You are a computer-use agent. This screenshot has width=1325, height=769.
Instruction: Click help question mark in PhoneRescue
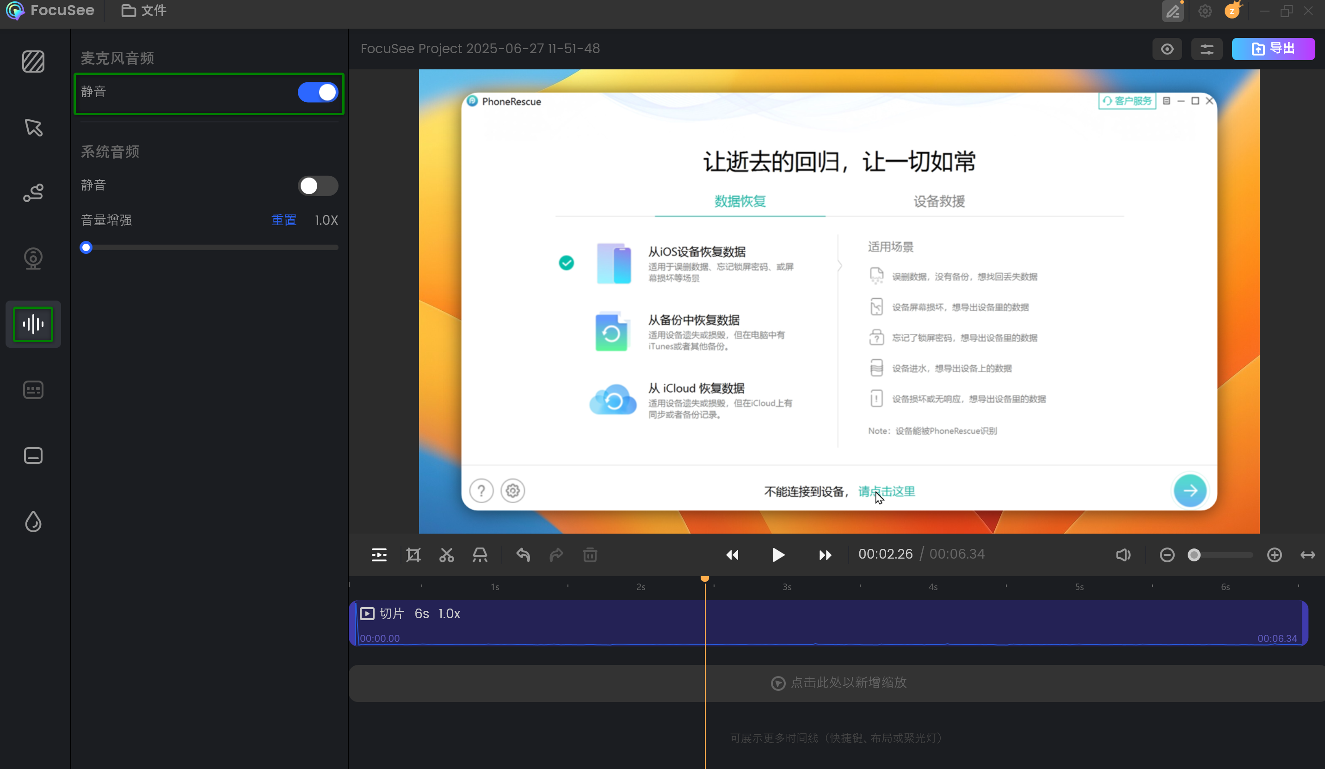click(x=481, y=491)
